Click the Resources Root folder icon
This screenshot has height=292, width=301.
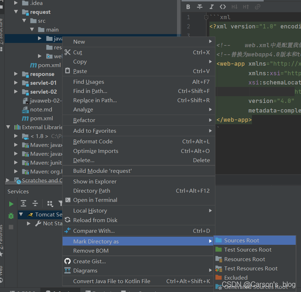tap(219, 259)
